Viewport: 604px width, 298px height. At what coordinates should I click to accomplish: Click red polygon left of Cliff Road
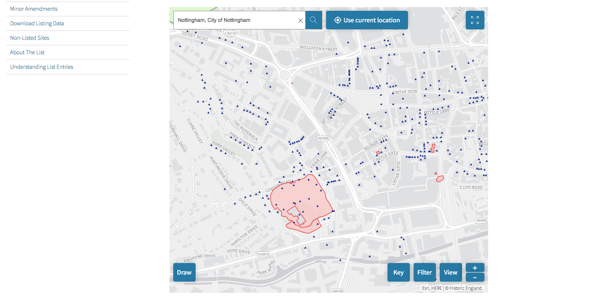pos(440,179)
